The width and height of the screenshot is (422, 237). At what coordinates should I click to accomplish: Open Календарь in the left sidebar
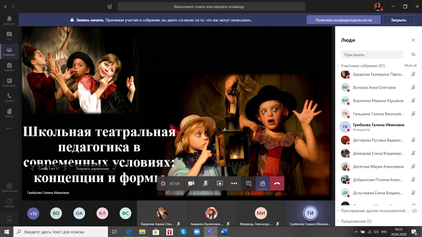pos(9,82)
